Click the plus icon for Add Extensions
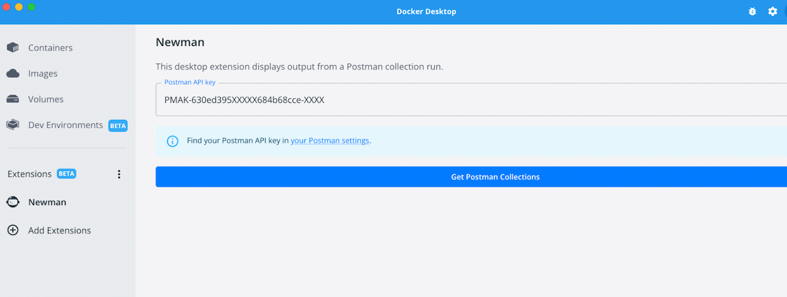787x297 pixels. [x=12, y=231]
